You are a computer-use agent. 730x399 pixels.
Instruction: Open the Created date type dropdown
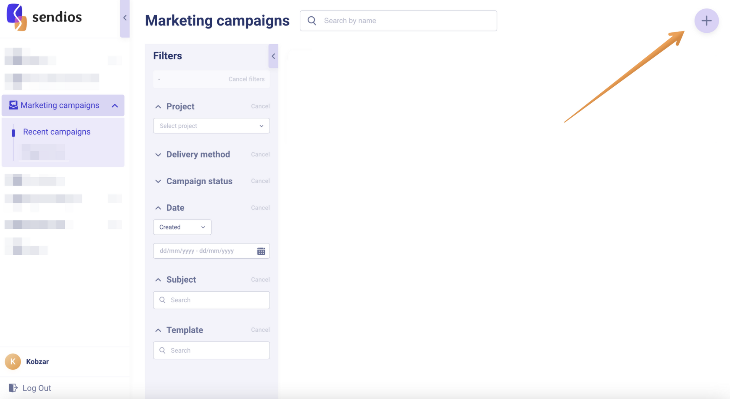(x=182, y=227)
